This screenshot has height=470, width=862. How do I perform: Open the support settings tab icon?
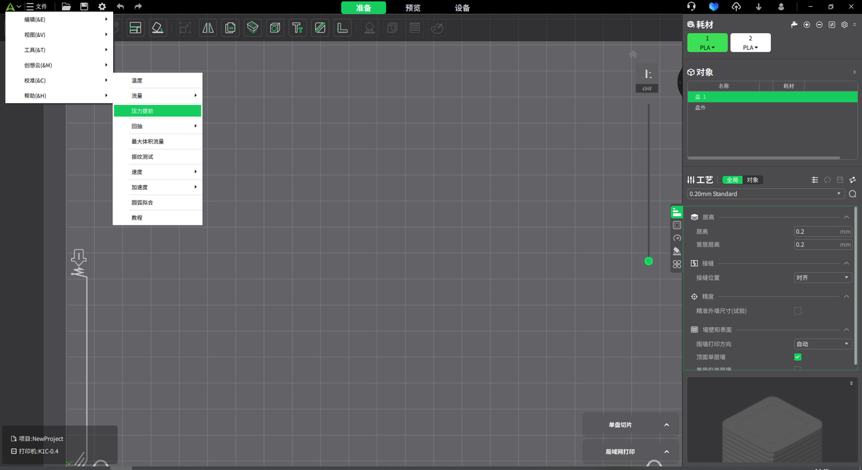click(677, 251)
